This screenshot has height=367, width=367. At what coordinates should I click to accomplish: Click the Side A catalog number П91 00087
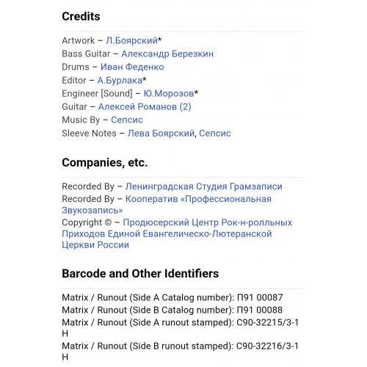[260, 298]
